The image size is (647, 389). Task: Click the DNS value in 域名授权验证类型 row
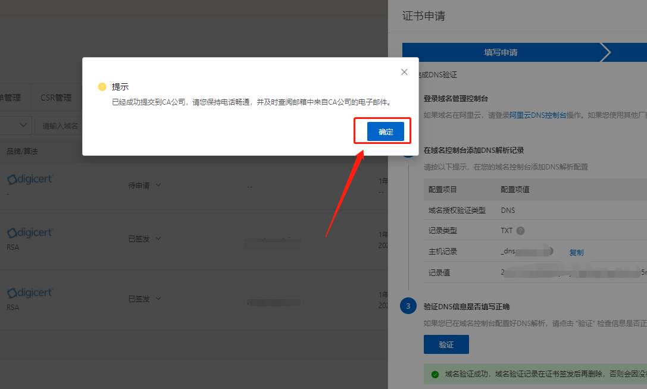508,211
